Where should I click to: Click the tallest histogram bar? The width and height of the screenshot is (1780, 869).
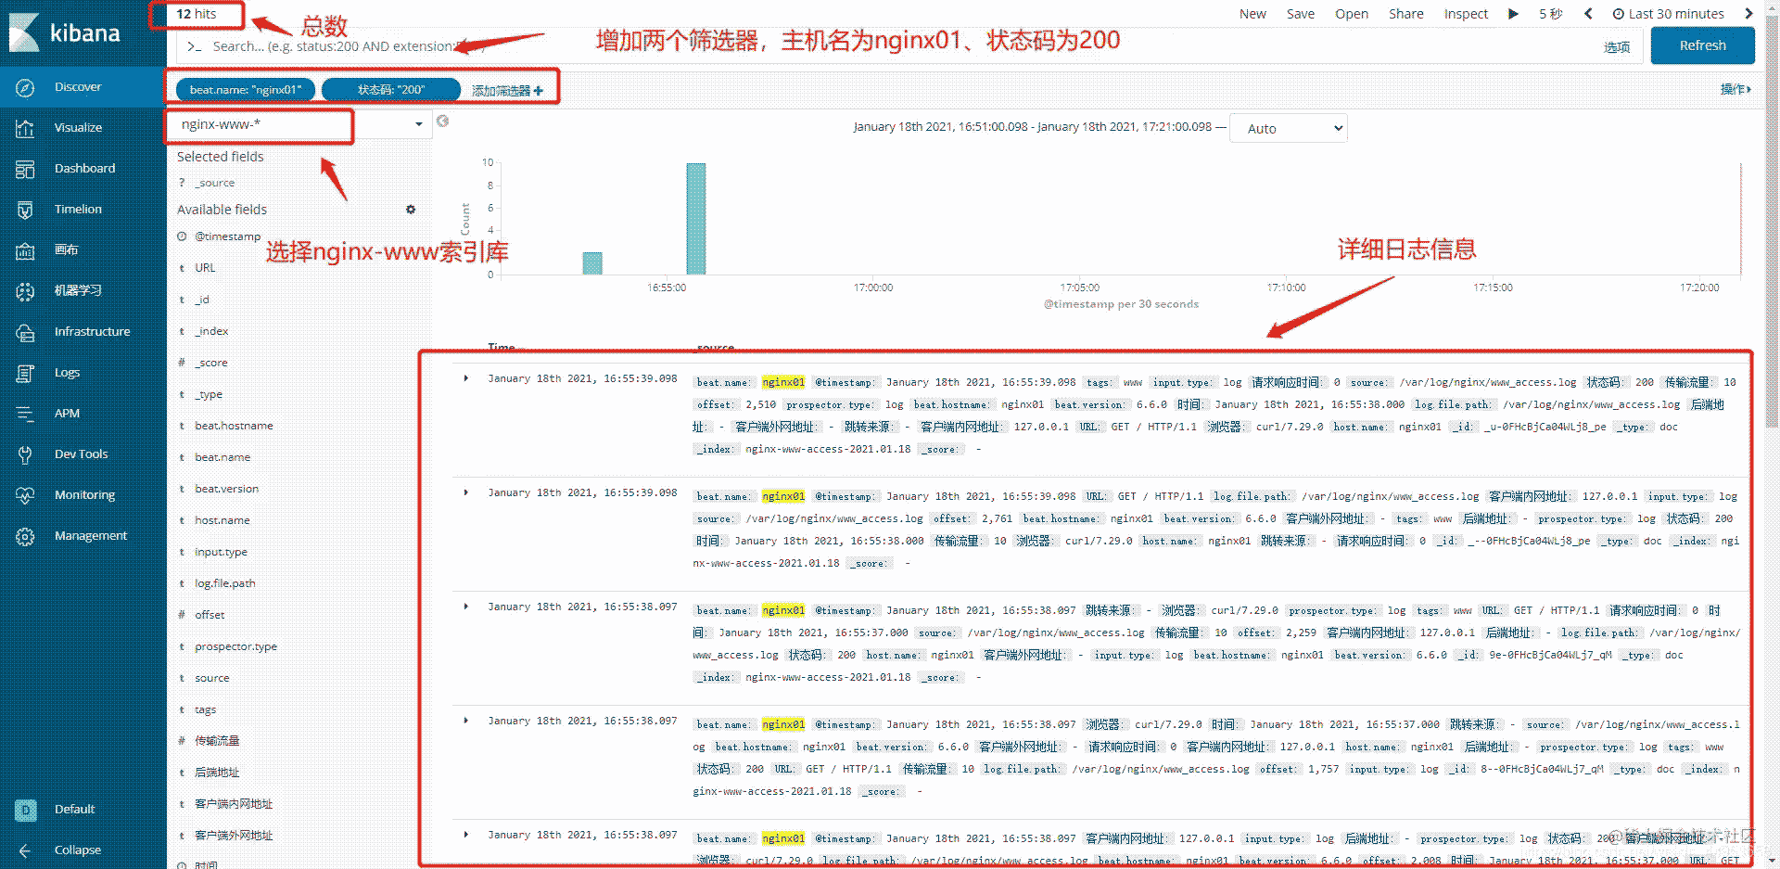point(696,219)
